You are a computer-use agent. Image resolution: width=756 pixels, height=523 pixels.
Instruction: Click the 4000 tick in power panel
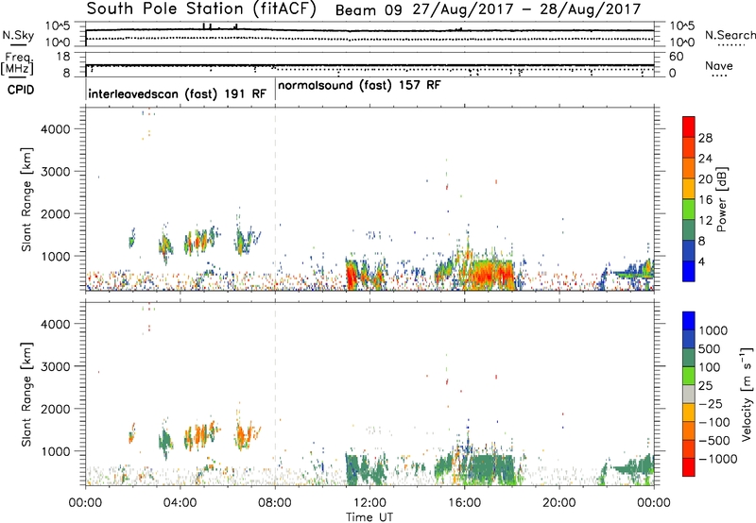56,129
